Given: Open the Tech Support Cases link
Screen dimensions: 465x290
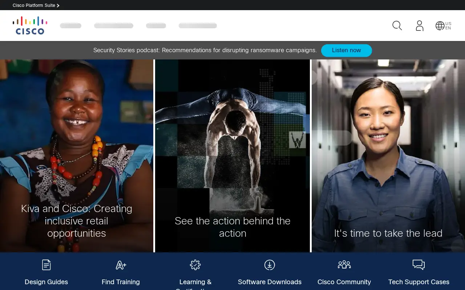Looking at the screenshot, I should click(x=418, y=282).
